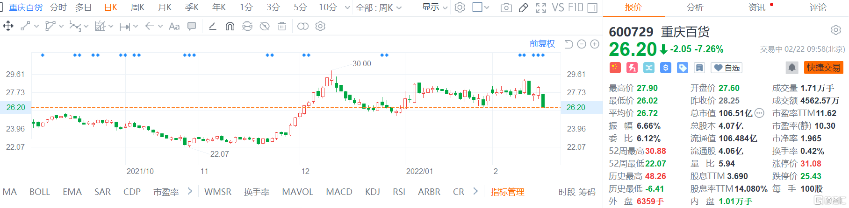Screen dimensions: 849x208
Task: Toggle the MACD indicator
Action: point(339,192)
